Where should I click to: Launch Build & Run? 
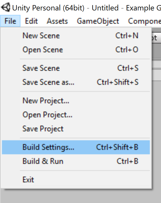43,161
